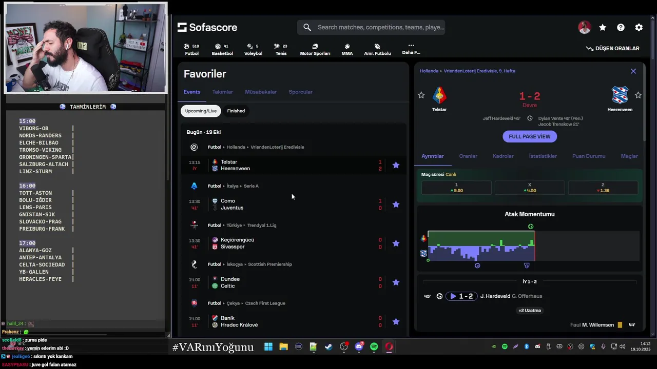Open the Oranlar tab
Viewport: 657px width, 369px height.
click(468, 156)
